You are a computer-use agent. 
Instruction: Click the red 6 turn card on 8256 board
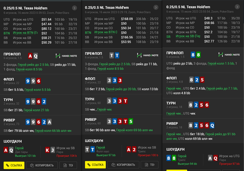click(207, 105)
